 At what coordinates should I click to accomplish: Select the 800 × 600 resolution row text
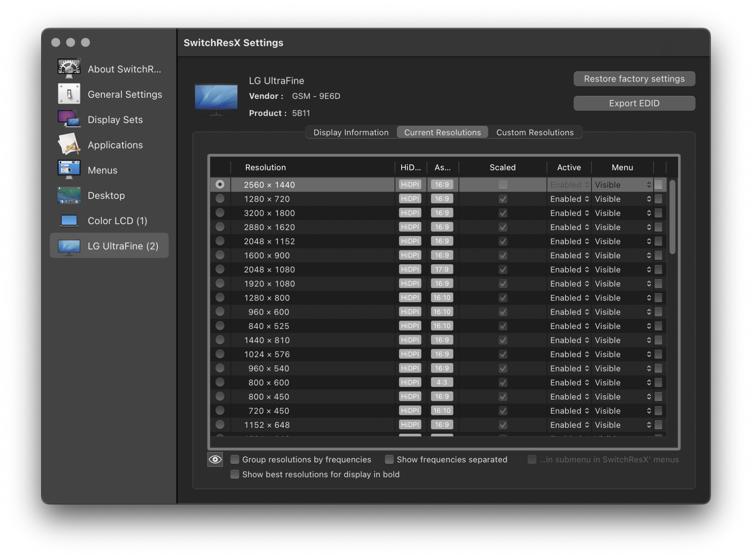pyautogui.click(x=268, y=382)
